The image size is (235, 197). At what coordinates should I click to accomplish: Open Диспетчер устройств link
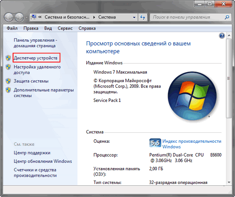click(36, 58)
